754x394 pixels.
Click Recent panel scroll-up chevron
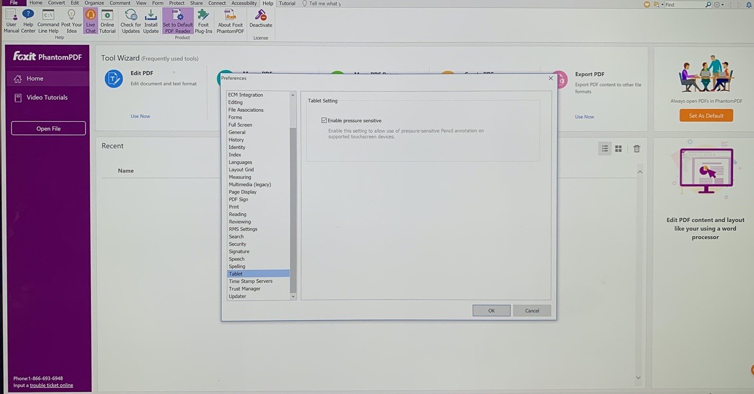point(640,172)
